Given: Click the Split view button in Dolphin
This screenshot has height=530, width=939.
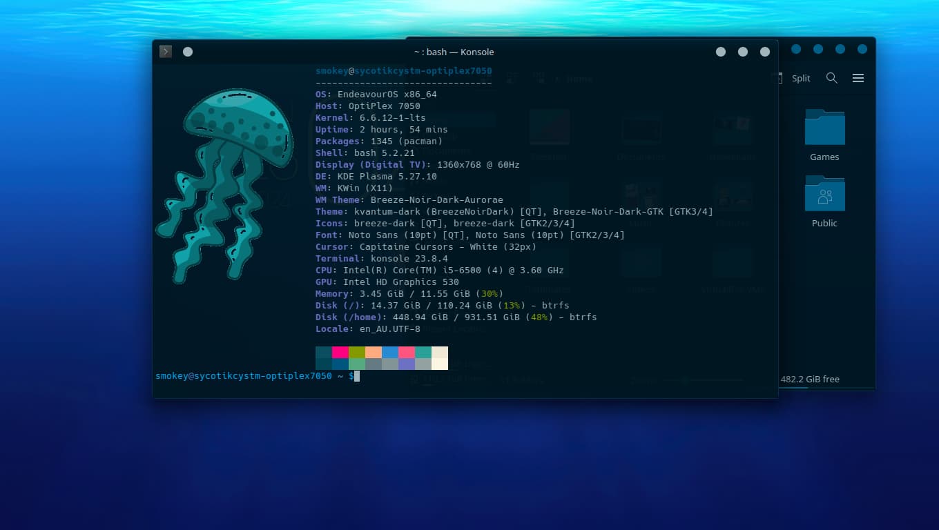Looking at the screenshot, I should (794, 78).
